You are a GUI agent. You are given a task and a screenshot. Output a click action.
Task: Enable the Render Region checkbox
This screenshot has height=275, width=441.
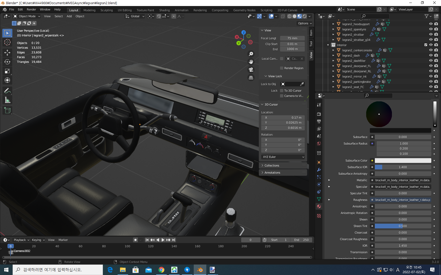[x=282, y=68]
